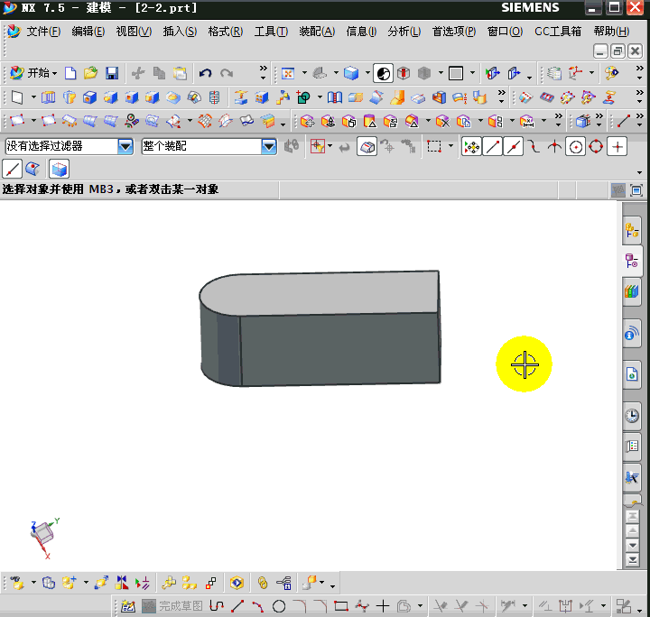Open the Part Navigator in resource bar

(x=632, y=261)
